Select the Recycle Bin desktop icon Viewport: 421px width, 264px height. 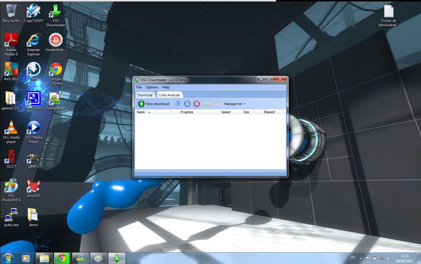point(11,13)
